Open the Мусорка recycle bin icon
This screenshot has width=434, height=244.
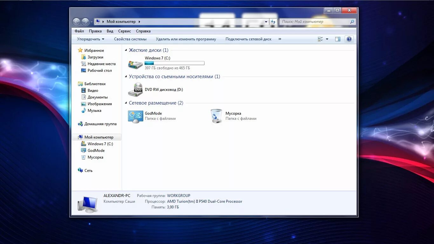pos(216,116)
